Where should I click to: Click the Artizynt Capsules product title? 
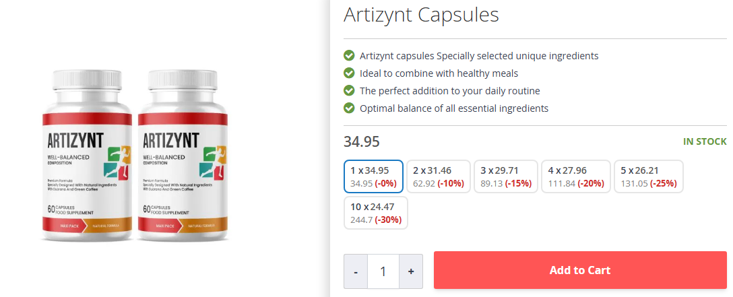(421, 15)
